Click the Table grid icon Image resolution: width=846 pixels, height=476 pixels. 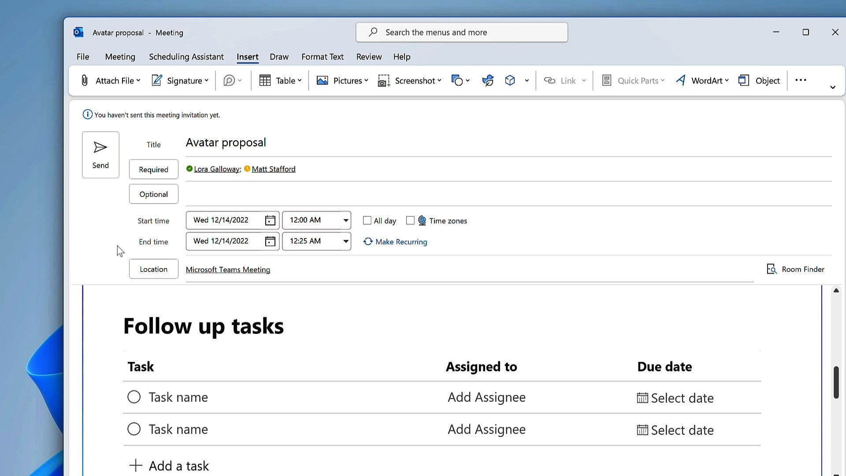pos(265,80)
